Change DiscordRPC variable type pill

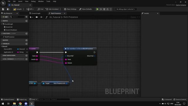pos(21,49)
